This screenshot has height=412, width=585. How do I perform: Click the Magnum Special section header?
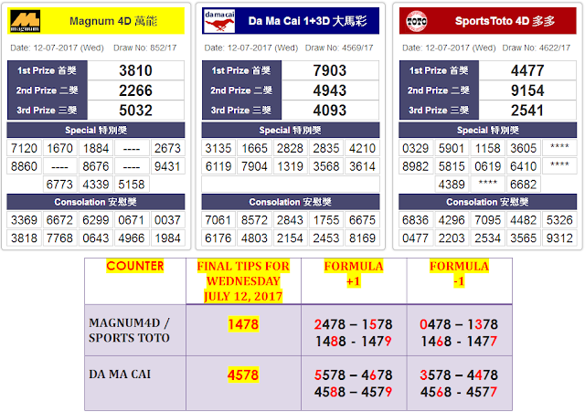point(96,130)
